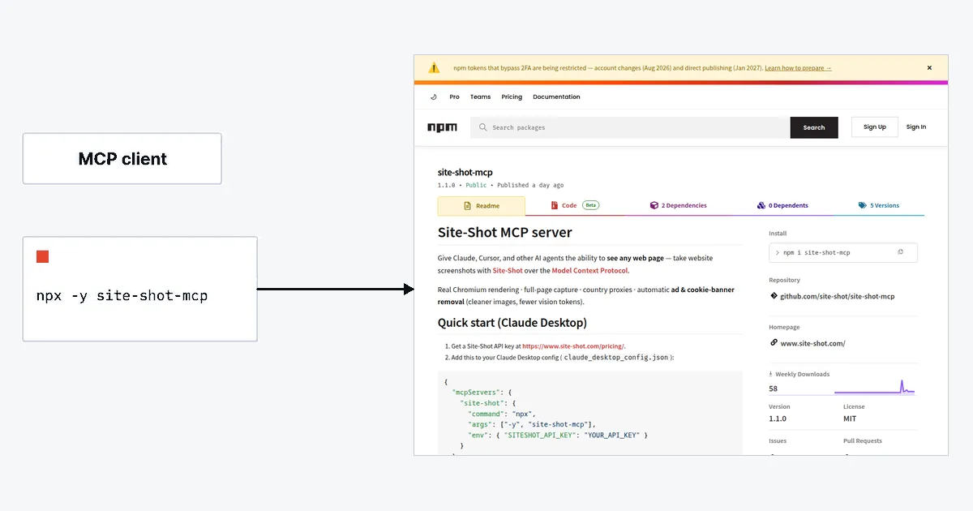
Task: Open the 2 Dependencies tab
Action: 679,206
